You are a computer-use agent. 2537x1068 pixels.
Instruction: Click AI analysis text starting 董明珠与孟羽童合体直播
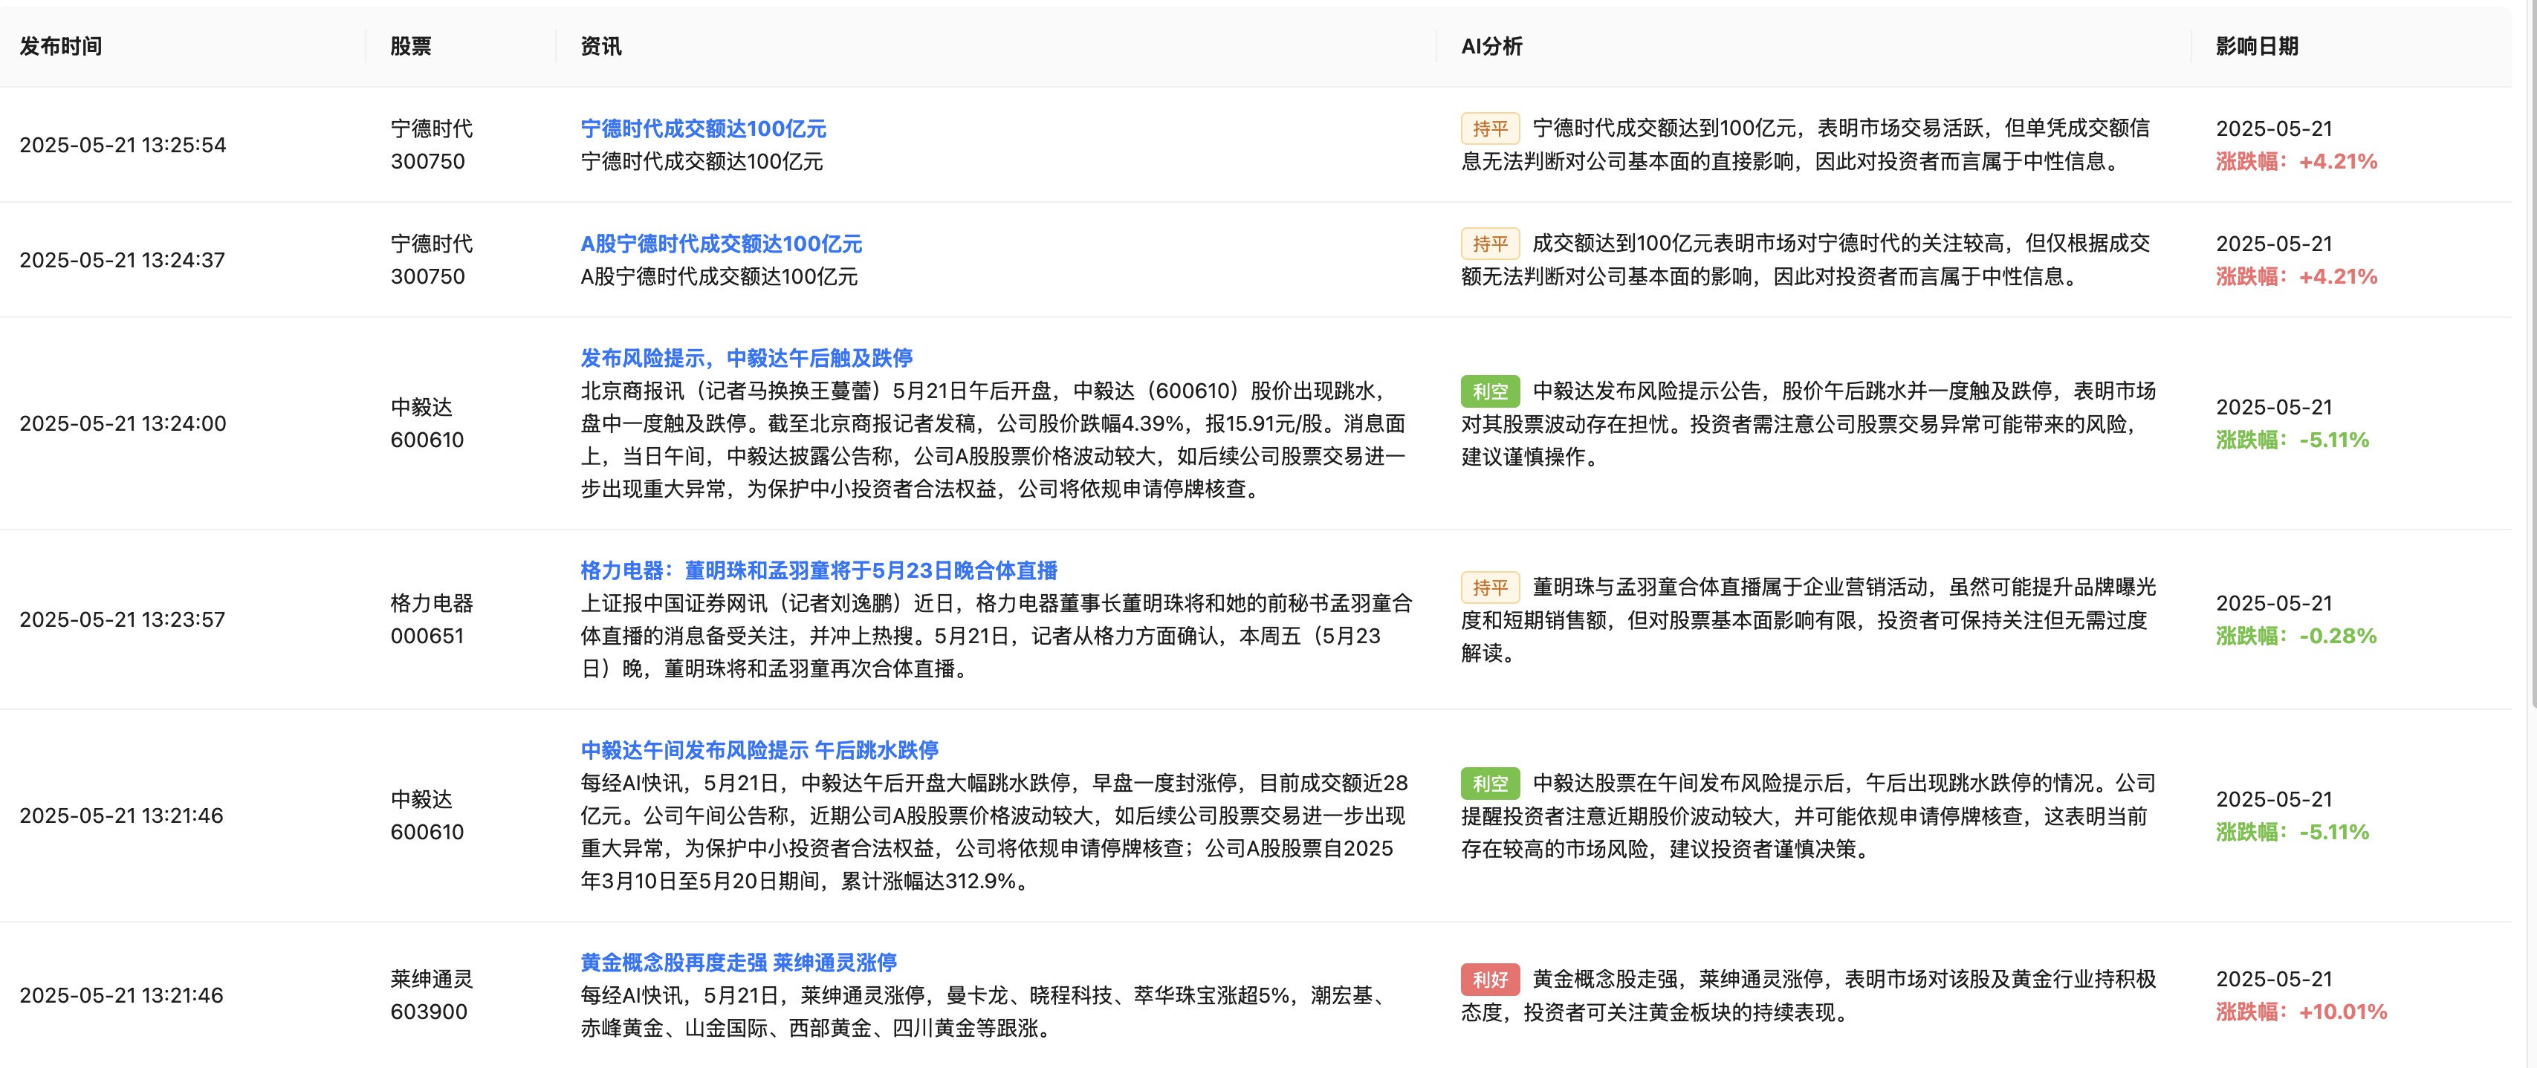click(x=1808, y=620)
